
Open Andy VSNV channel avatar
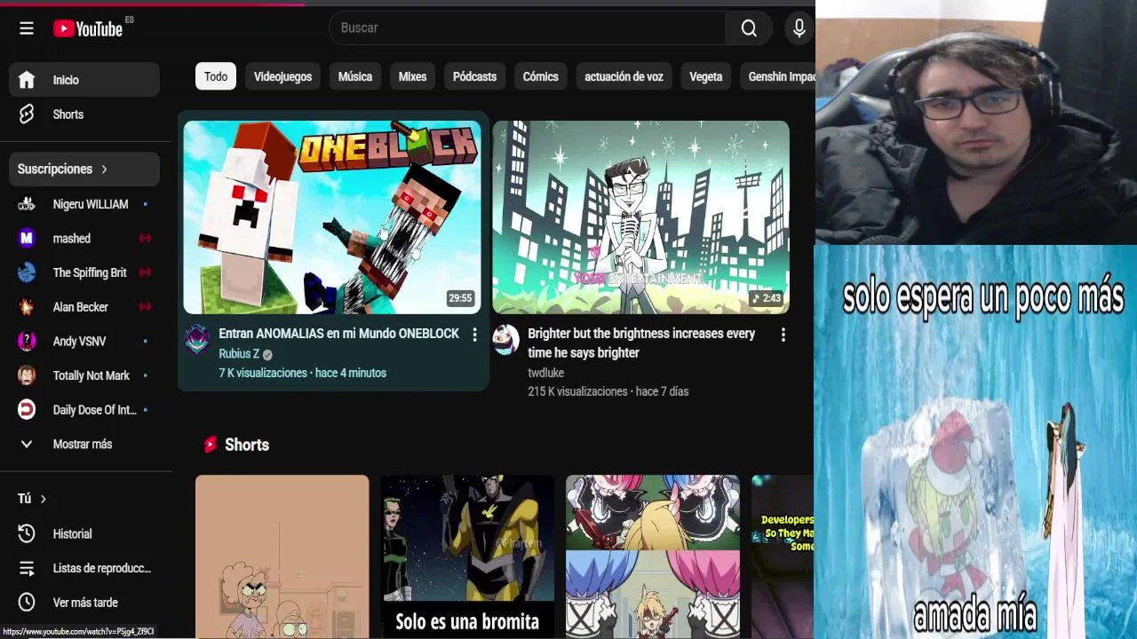[27, 341]
